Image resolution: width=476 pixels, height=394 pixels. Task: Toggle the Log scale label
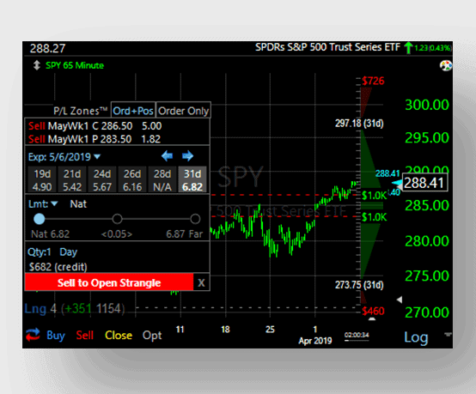416,337
